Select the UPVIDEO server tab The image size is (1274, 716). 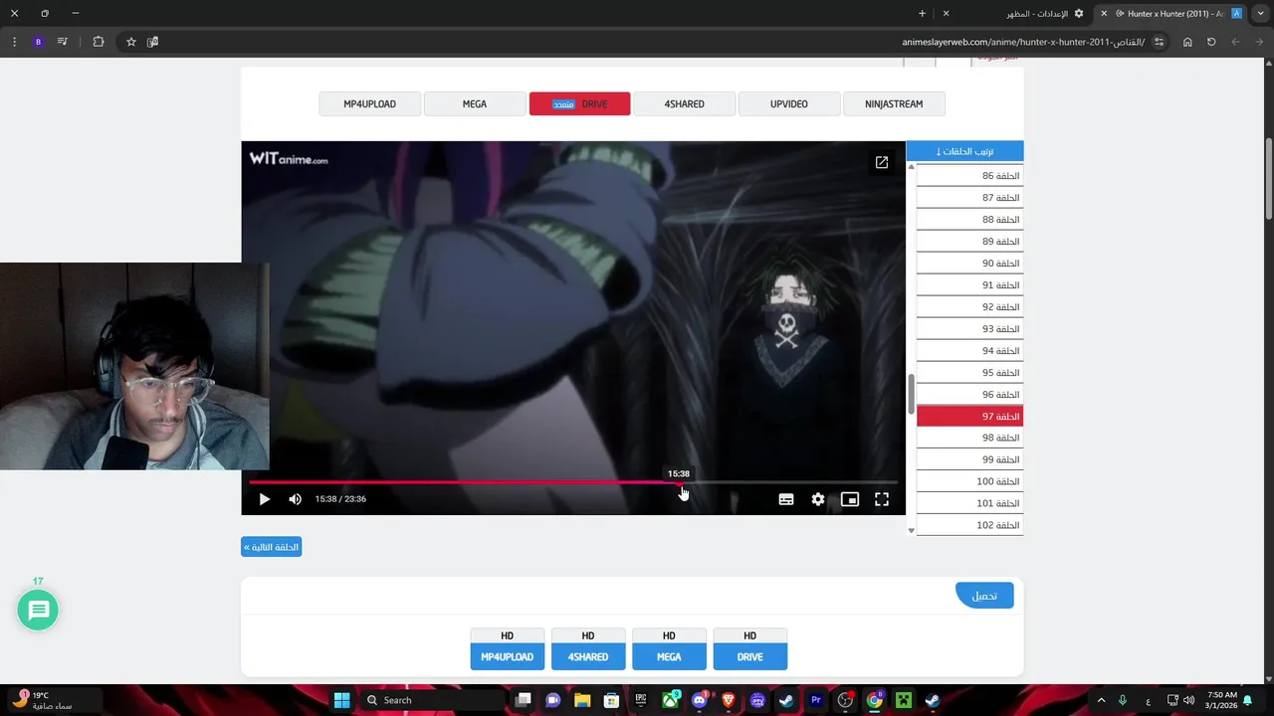click(789, 103)
